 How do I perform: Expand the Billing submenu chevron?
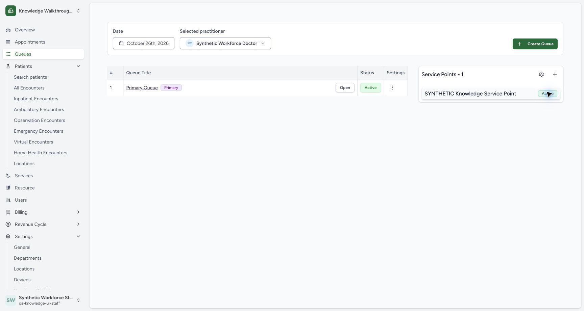(x=78, y=212)
